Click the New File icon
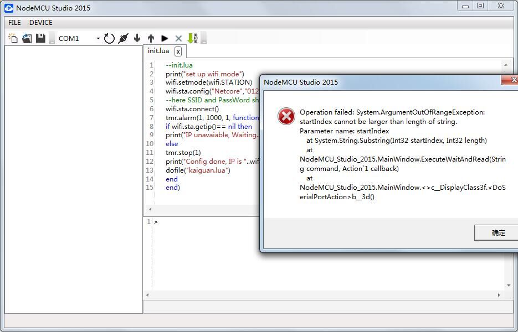Image resolution: width=518 pixels, height=332 pixels. (13, 38)
